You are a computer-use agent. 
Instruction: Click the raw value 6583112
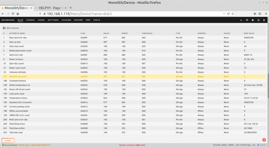248,55
